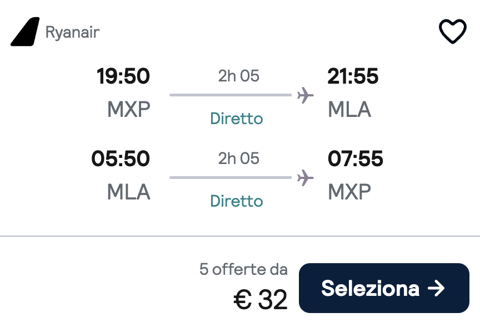The image size is (480, 328).
Task: Save flight with the heart icon
Action: tap(453, 32)
